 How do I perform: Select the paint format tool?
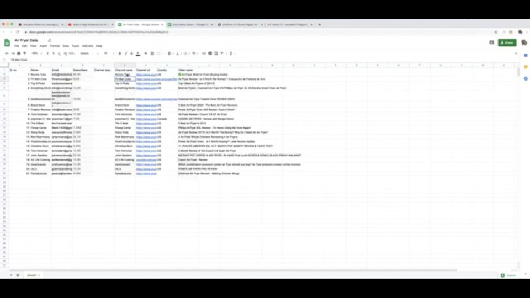25,54
